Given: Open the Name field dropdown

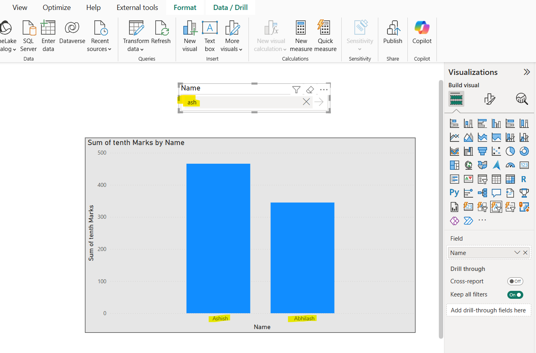Looking at the screenshot, I should (x=517, y=252).
